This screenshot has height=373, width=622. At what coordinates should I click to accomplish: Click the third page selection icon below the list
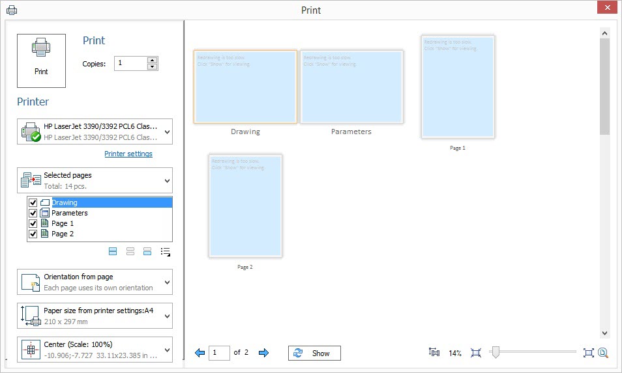click(147, 251)
